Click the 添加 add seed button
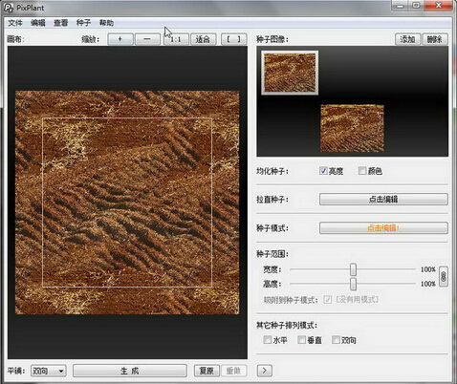Image resolution: width=457 pixels, height=384 pixels. (x=407, y=39)
